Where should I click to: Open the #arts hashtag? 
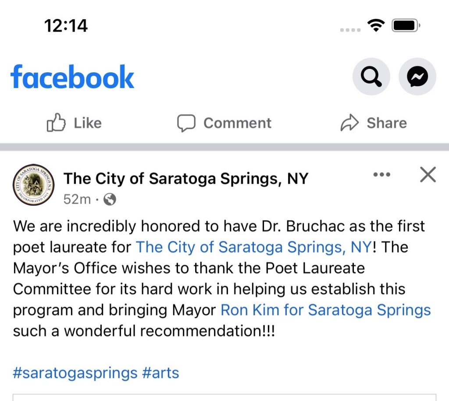coord(160,373)
